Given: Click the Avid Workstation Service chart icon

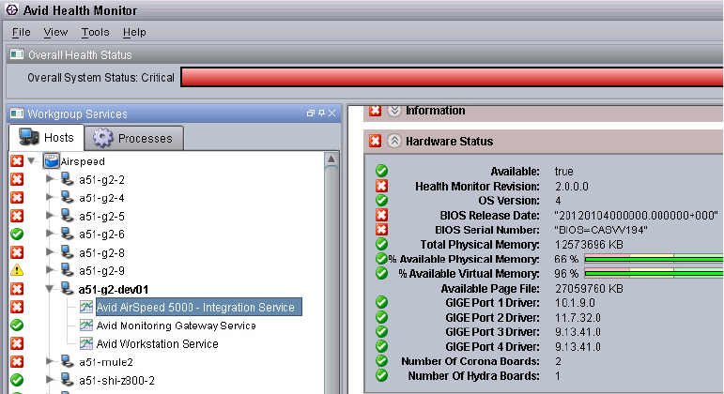Looking at the screenshot, I should click(x=86, y=343).
